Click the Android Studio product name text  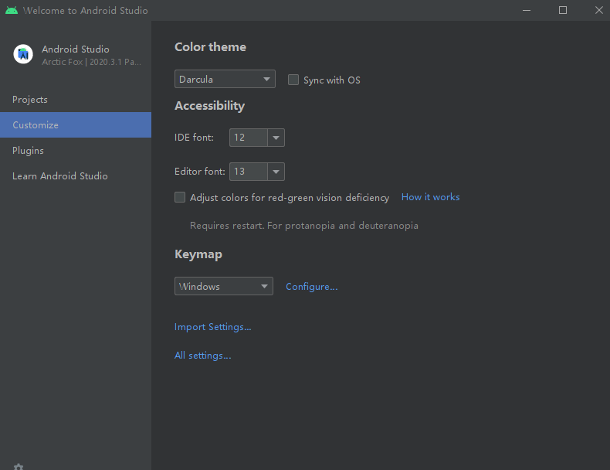pos(76,49)
